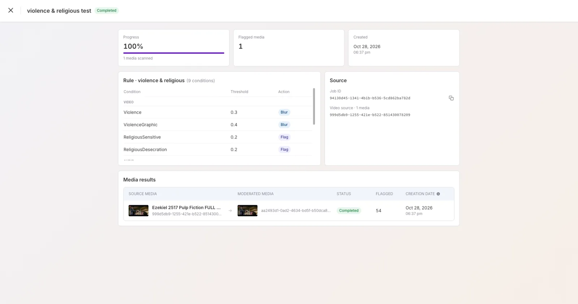
Task: Click the violence & religious test page title
Action: [x=59, y=11]
